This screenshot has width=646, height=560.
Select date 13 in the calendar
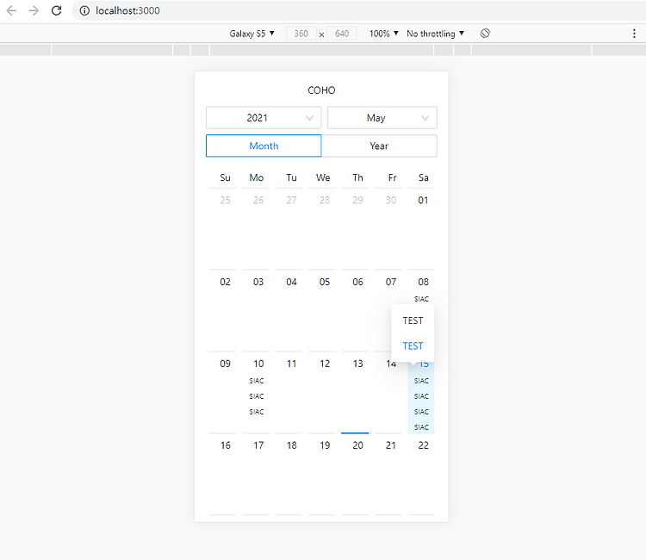pyautogui.click(x=357, y=364)
